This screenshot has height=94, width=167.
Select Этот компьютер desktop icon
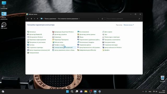pyautogui.click(x=4, y=5)
